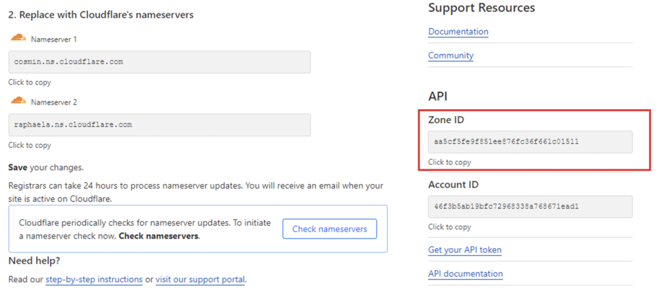Copy the Account ID value field
This screenshot has width=658, height=299.
[x=530, y=207]
